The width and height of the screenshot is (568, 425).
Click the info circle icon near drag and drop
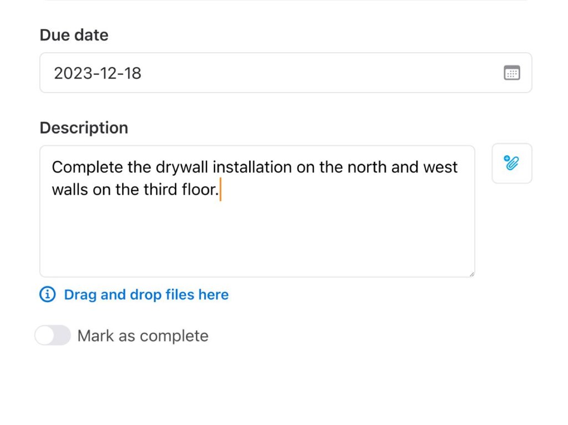(x=48, y=294)
